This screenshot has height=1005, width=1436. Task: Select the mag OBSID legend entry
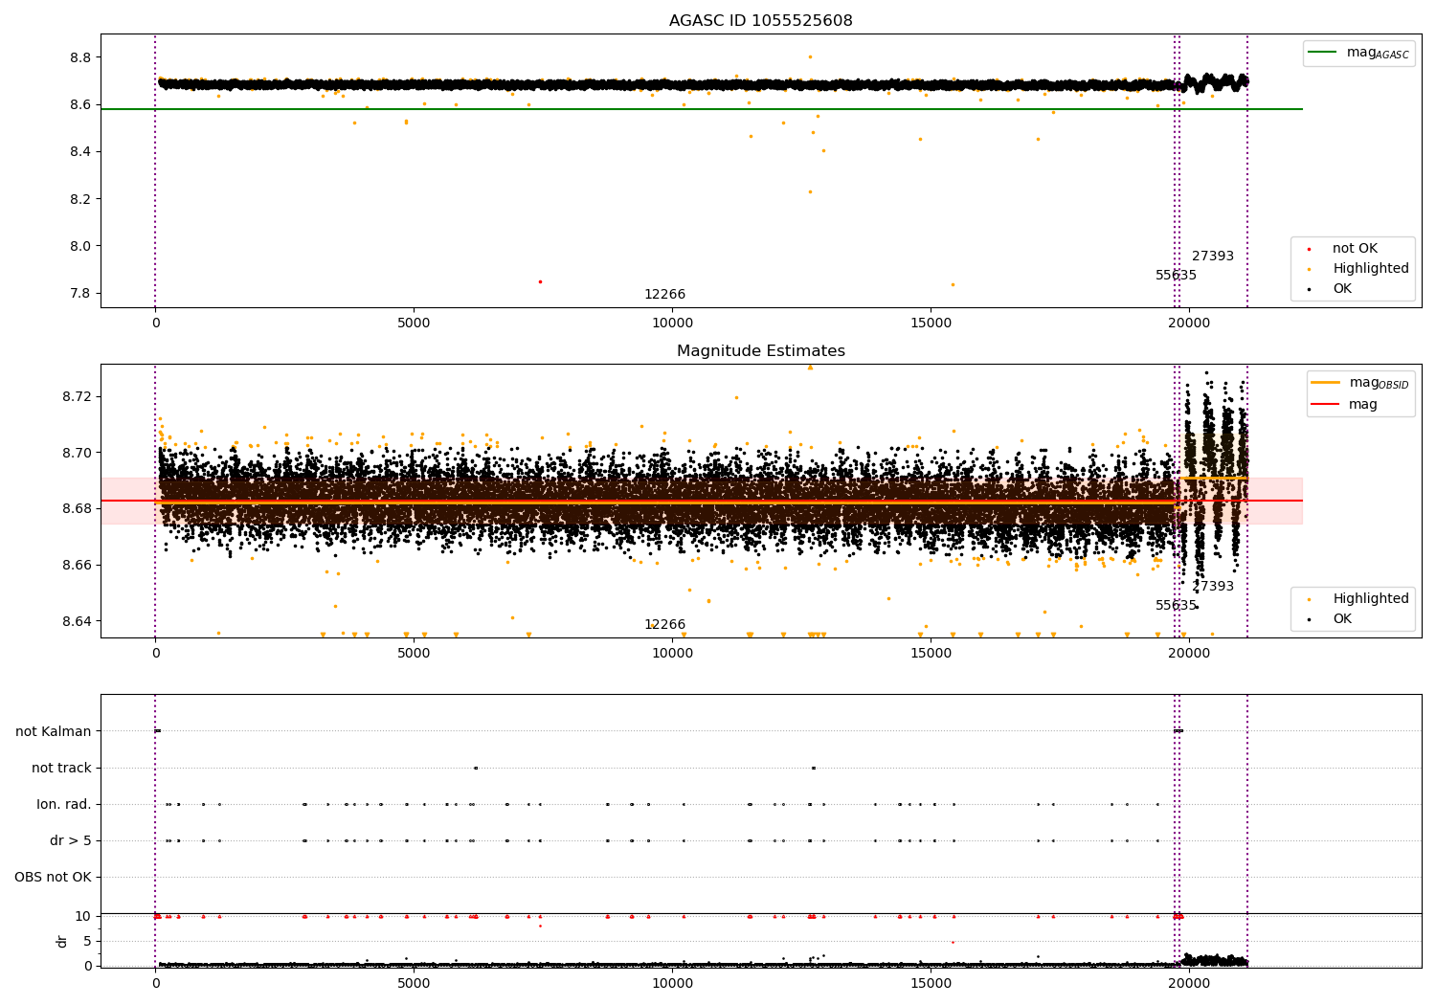pyautogui.click(x=1360, y=383)
